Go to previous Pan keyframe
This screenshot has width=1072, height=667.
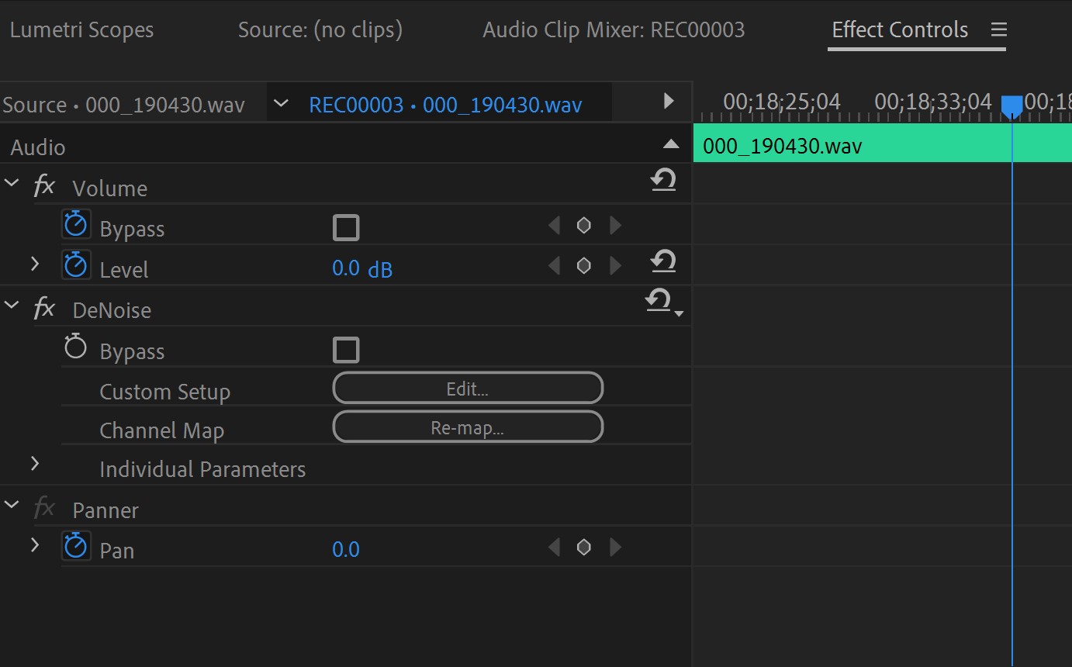(x=554, y=548)
